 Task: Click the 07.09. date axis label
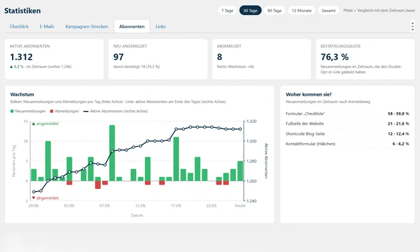coord(105,206)
